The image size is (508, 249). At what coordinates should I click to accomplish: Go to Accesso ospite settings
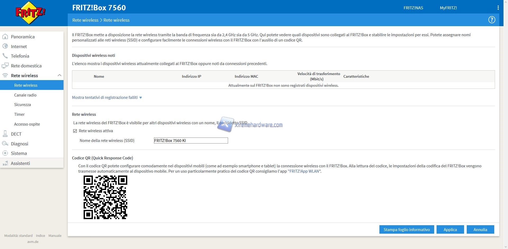point(27,124)
